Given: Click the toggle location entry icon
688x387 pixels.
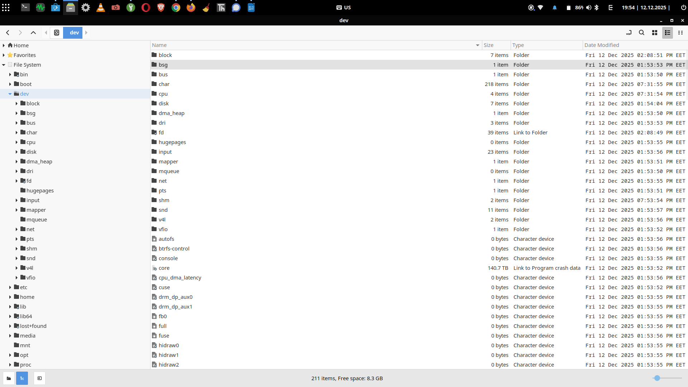Looking at the screenshot, I should [x=629, y=32].
